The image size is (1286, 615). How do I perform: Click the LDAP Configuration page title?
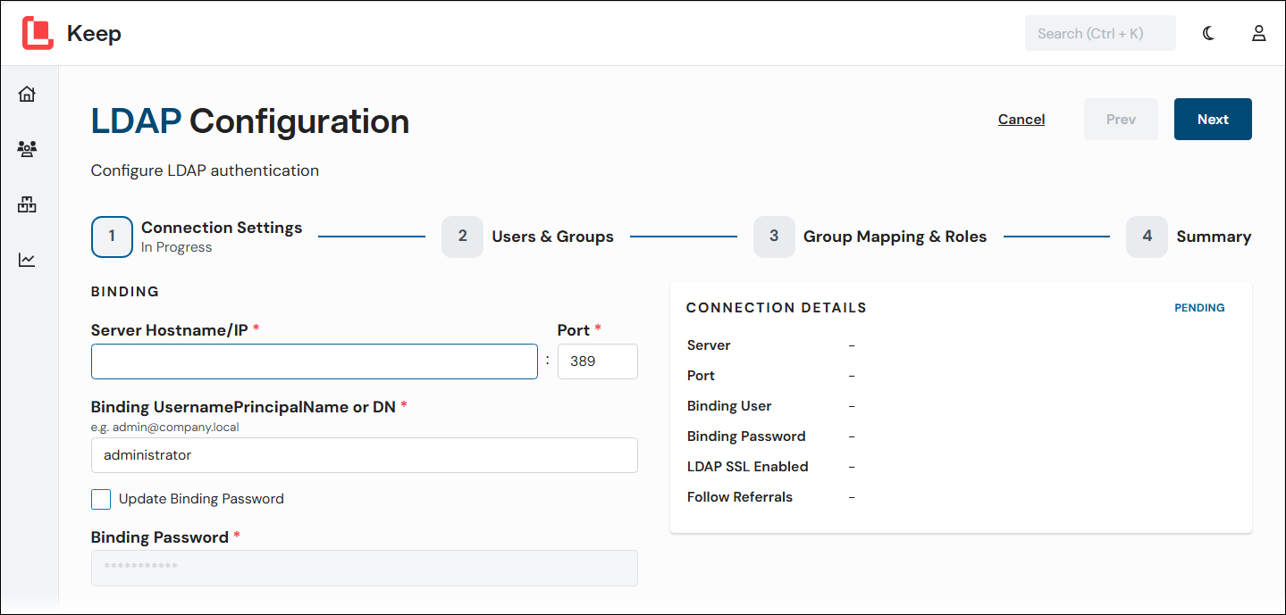tap(250, 121)
